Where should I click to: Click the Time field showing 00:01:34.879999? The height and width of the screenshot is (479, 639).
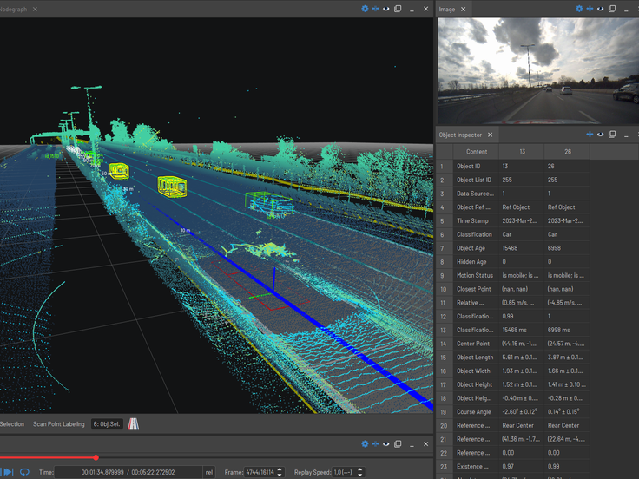pyautogui.click(x=128, y=472)
